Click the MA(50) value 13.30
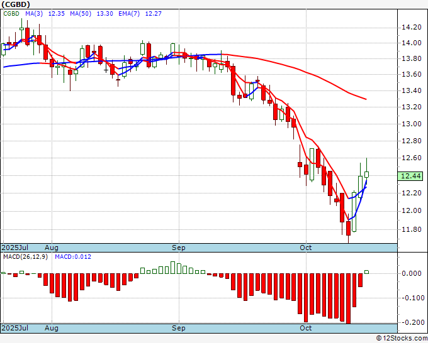This screenshot has height=343, width=428. 105,14
